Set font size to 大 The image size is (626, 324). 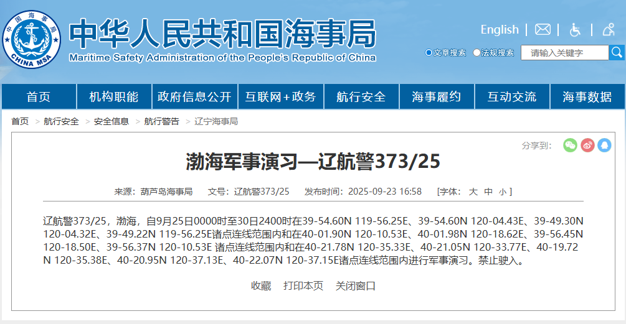click(x=473, y=192)
